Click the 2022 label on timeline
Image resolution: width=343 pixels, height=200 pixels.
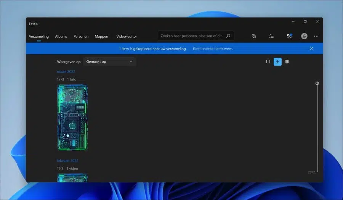[x=311, y=172]
